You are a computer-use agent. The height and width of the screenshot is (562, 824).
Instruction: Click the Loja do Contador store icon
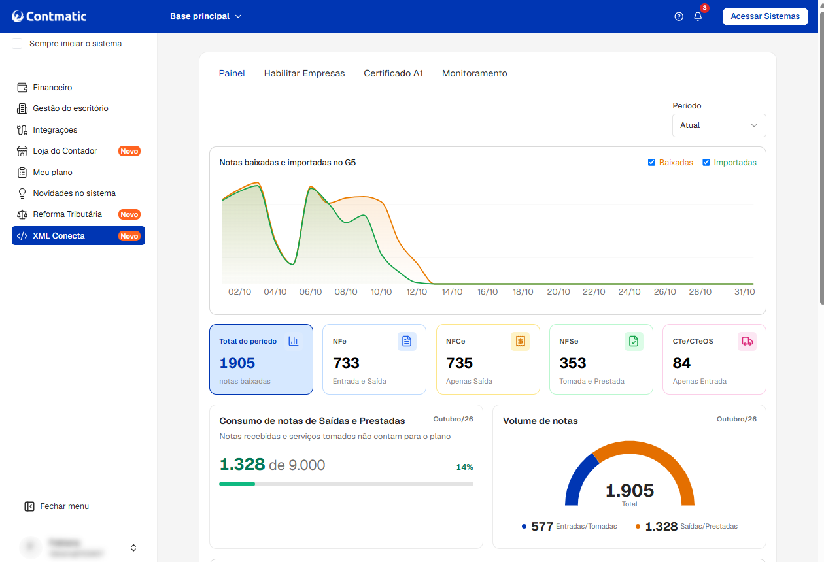coord(22,151)
